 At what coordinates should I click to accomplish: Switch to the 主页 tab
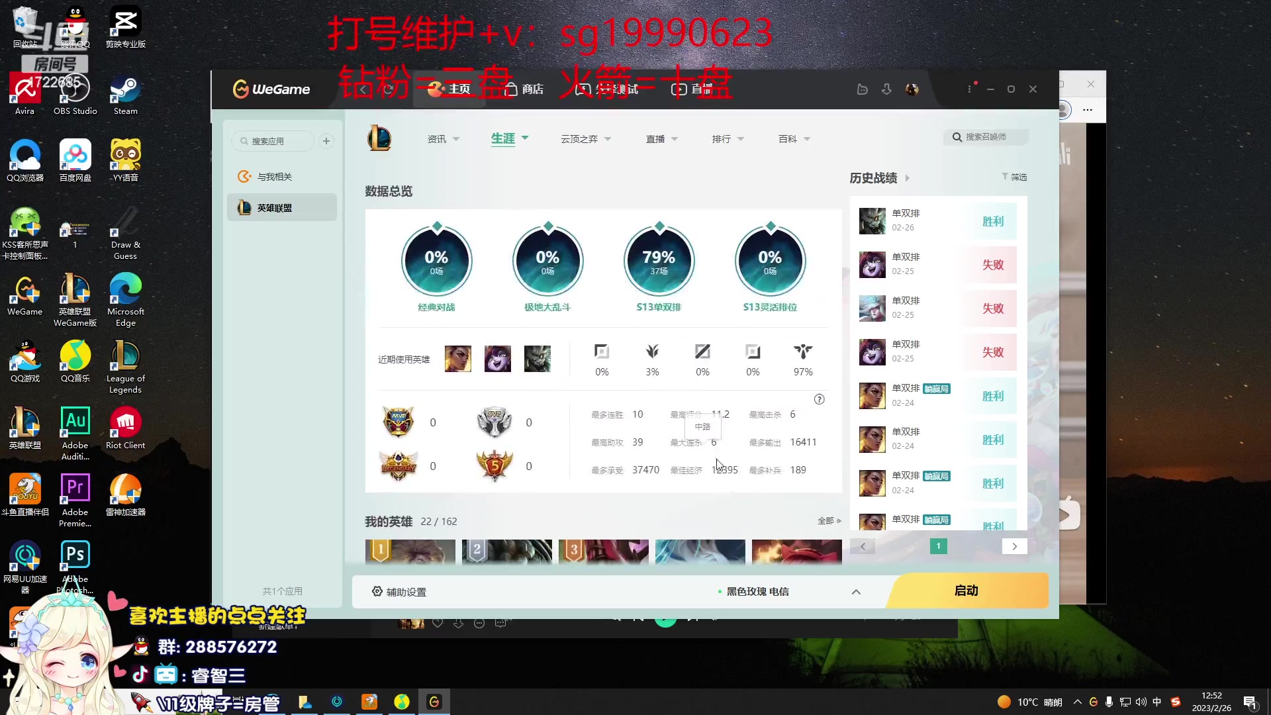pos(450,89)
